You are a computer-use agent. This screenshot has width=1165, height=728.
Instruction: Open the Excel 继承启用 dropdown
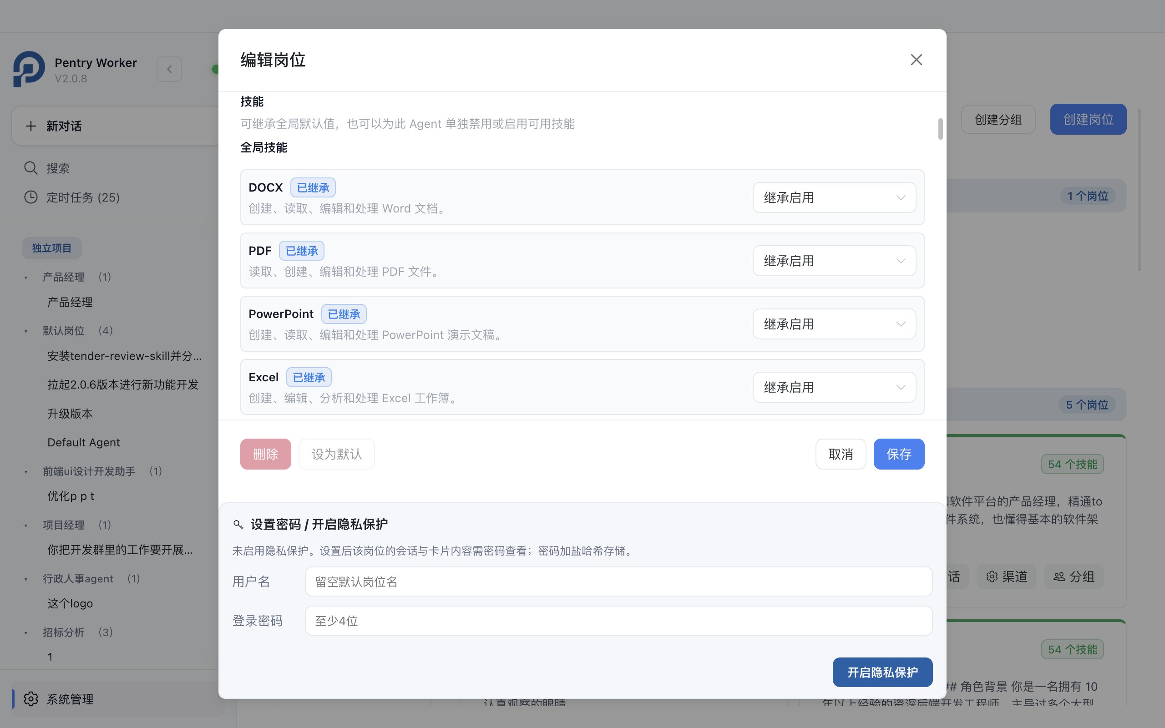coord(834,387)
